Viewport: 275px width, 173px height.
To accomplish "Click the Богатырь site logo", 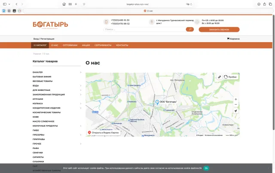I will click(x=50, y=25).
